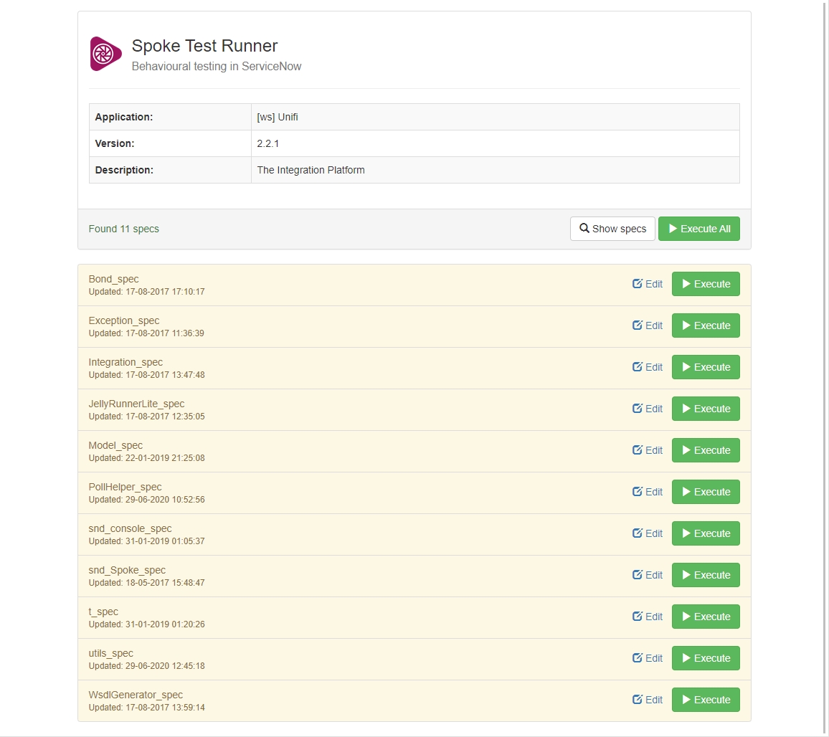The height and width of the screenshot is (737, 829).
Task: Click the play icon for Exception_spec Execute
Action: tap(686, 325)
